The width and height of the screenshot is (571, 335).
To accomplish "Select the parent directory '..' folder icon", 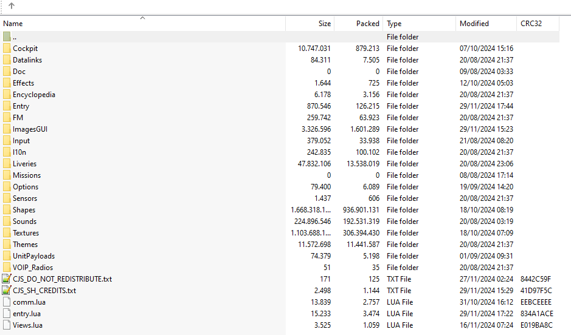I will point(7,36).
